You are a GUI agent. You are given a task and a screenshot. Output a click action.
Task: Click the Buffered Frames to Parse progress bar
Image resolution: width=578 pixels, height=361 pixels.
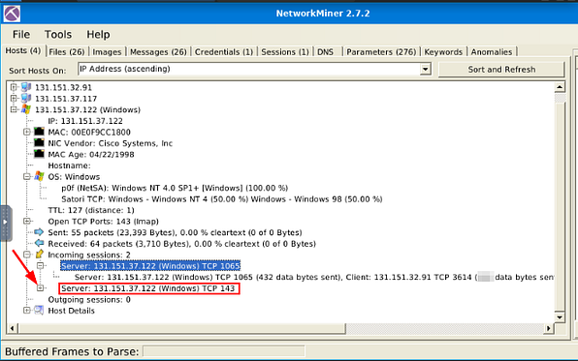click(x=224, y=351)
